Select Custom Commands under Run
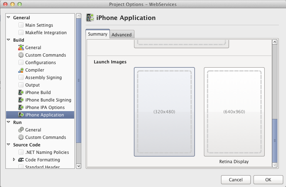 pos(46,137)
